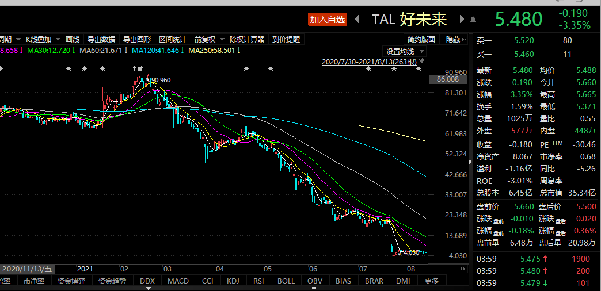This screenshot has width=601, height=291.
Task: Toggle 隐藏 to hide panel
Action: coord(452,40)
